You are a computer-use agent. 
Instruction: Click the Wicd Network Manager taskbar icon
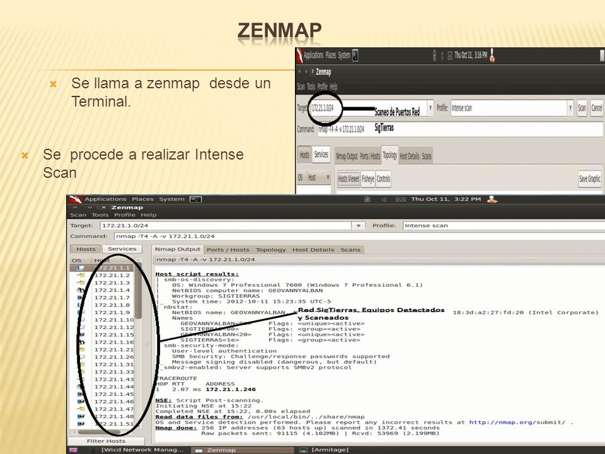[93, 450]
